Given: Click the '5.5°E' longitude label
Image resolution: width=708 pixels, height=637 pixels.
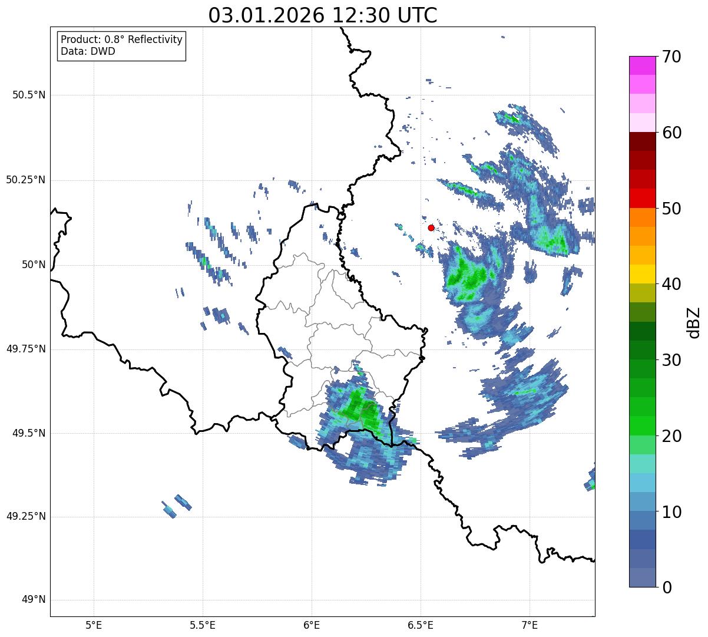Looking at the screenshot, I should point(203,625).
